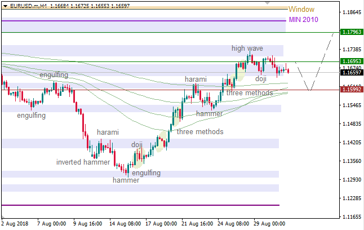Viewport: 364px width, 230px height.
Task: Click the 1.12285 value on price scale
Action: 352,198
